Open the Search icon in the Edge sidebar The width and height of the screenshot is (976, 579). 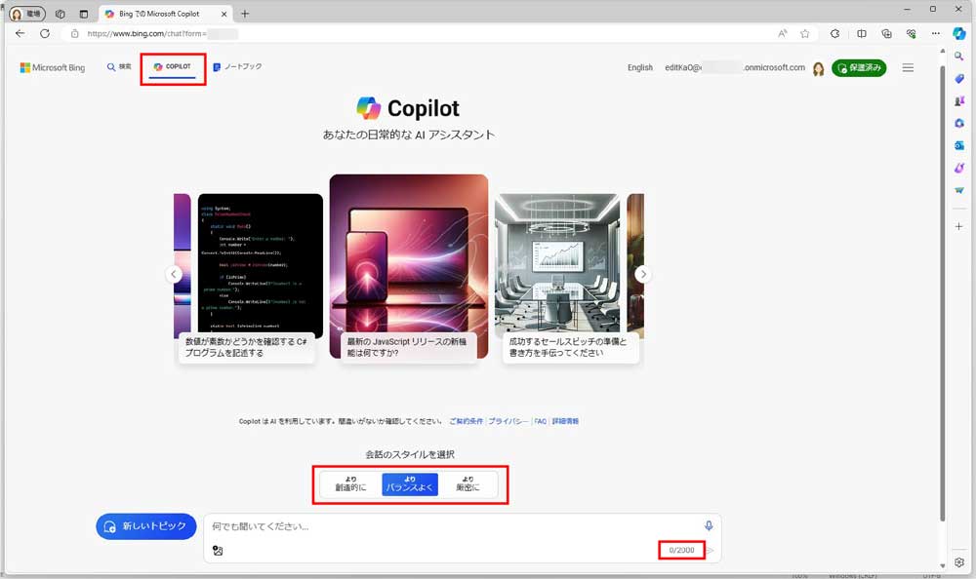(958, 56)
